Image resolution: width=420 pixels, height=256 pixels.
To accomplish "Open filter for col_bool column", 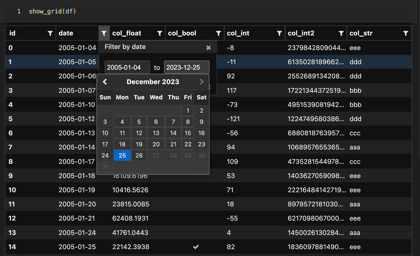I will (218, 34).
